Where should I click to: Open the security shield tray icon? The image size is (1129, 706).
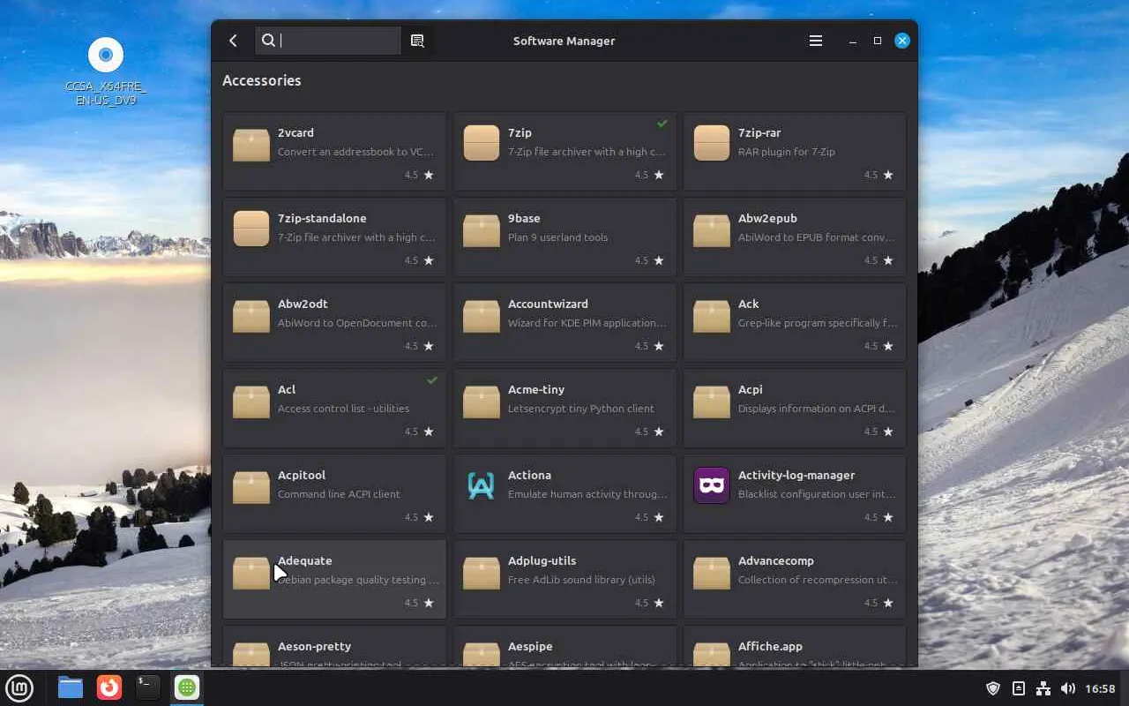(x=993, y=688)
